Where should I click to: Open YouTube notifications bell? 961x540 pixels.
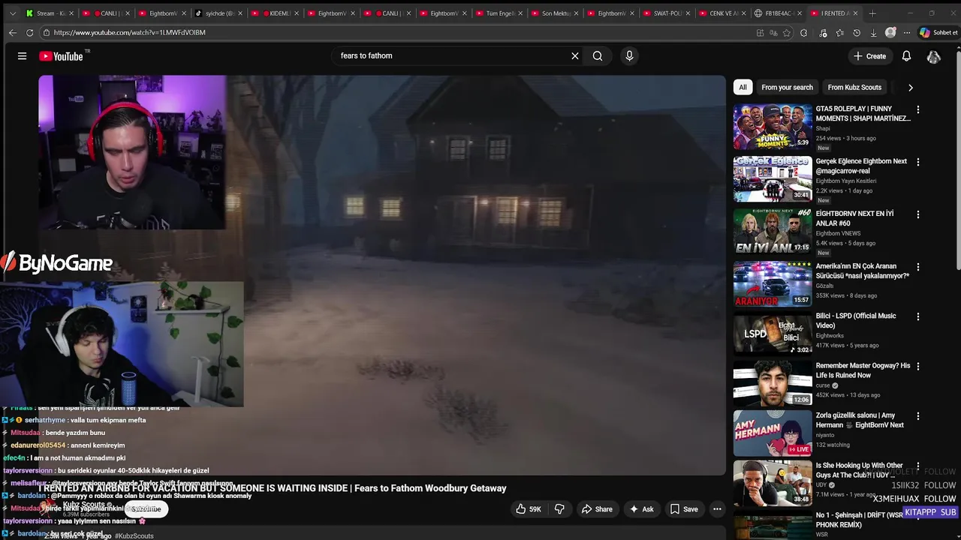click(906, 56)
